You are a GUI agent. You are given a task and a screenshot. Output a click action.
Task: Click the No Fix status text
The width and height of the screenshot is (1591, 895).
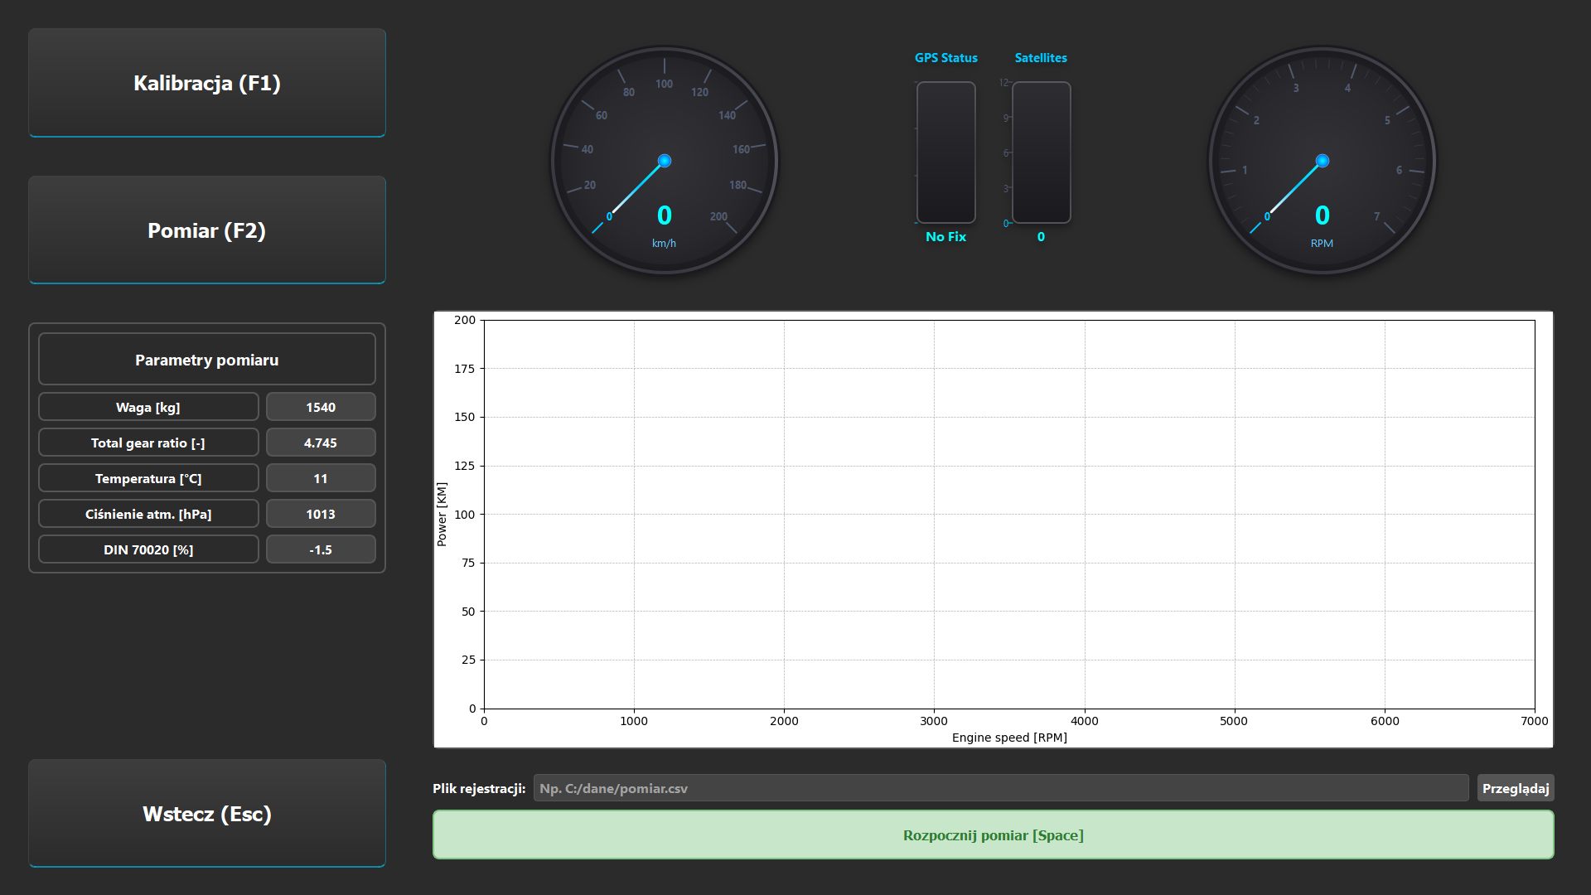point(945,237)
